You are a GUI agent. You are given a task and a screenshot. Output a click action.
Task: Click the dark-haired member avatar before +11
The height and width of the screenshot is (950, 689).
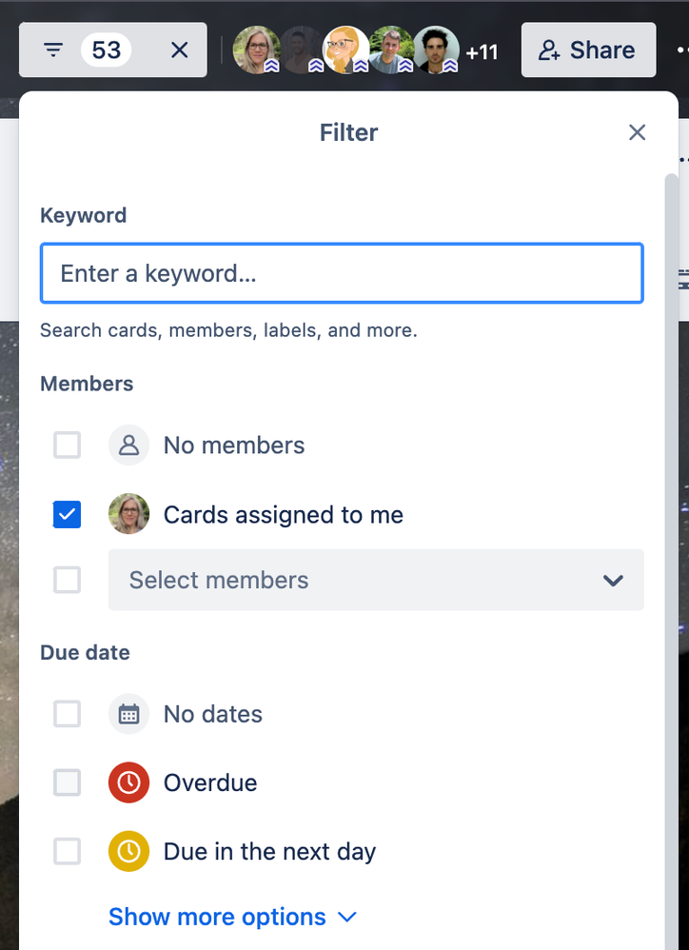[436, 49]
